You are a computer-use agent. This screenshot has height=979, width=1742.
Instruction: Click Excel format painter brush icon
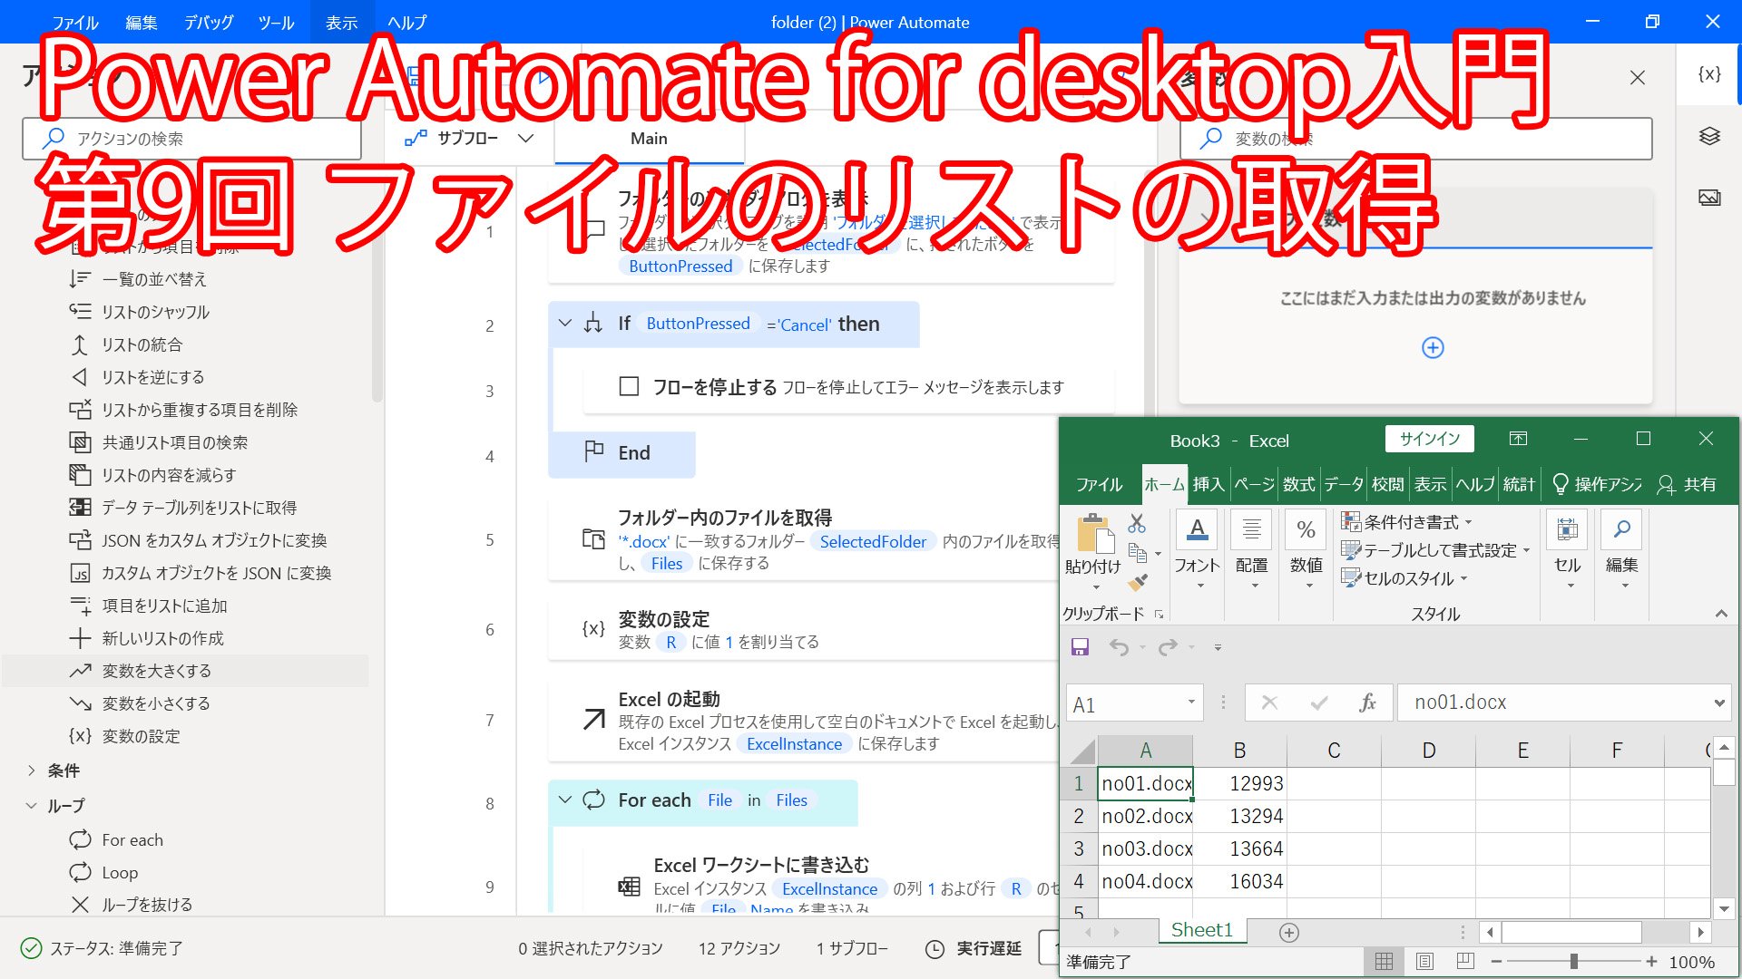[1137, 581]
